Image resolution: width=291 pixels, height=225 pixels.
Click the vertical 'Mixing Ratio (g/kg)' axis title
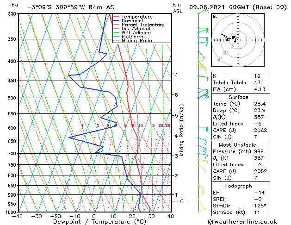182,130
